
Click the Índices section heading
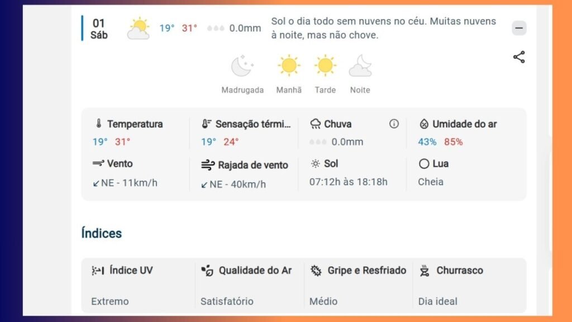point(102,233)
